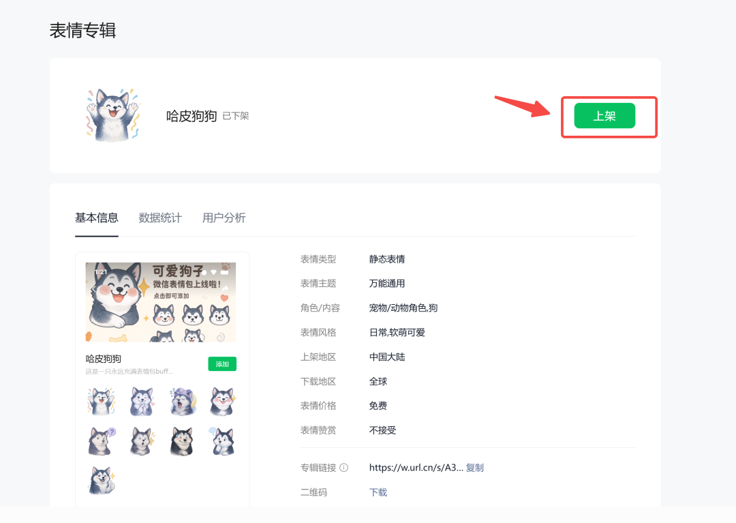The image size is (736, 523).
Task: Click the 哈皮狗狗 album cover image at top
Action: (x=113, y=115)
